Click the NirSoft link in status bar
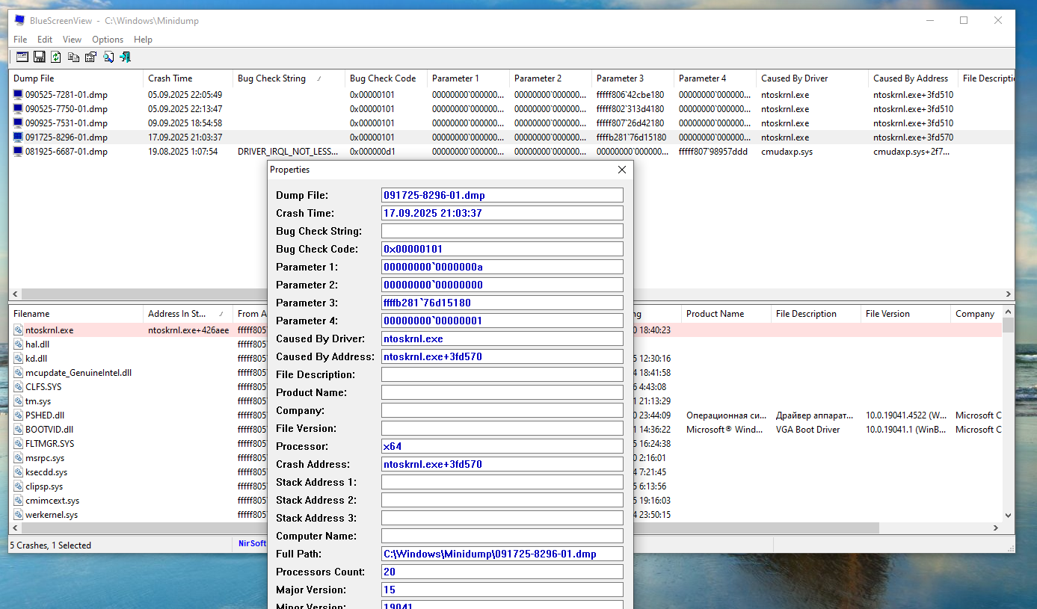This screenshot has width=1037, height=609. [252, 544]
